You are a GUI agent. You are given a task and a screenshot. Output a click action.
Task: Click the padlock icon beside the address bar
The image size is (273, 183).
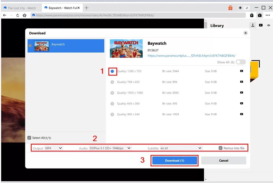(x=252, y=15)
